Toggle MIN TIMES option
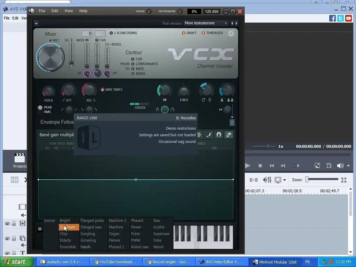 (x=112, y=90)
